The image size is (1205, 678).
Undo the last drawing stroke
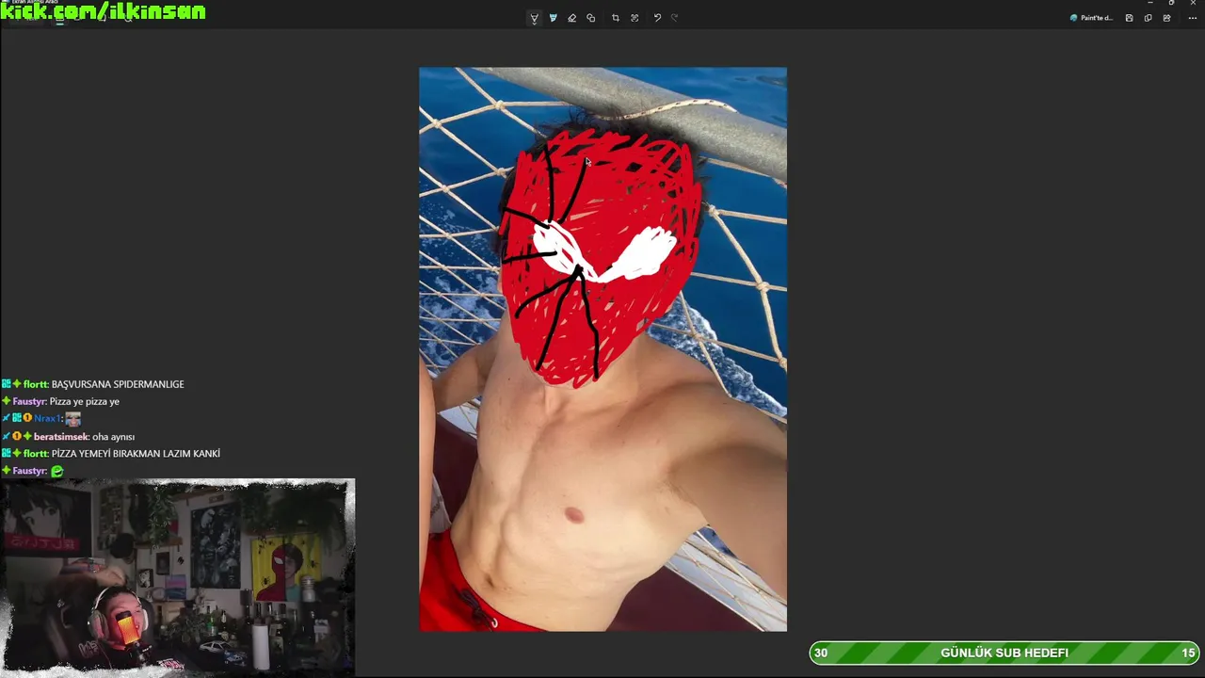click(x=657, y=18)
